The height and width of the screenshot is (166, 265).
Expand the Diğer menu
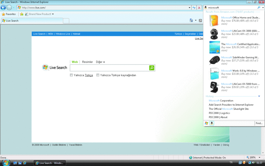100,62
